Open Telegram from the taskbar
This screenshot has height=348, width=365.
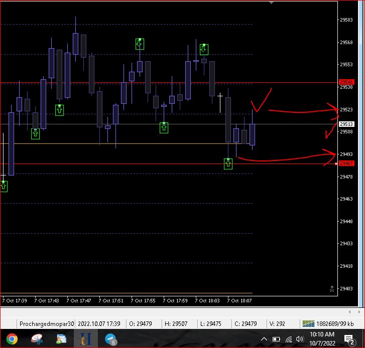[110, 339]
